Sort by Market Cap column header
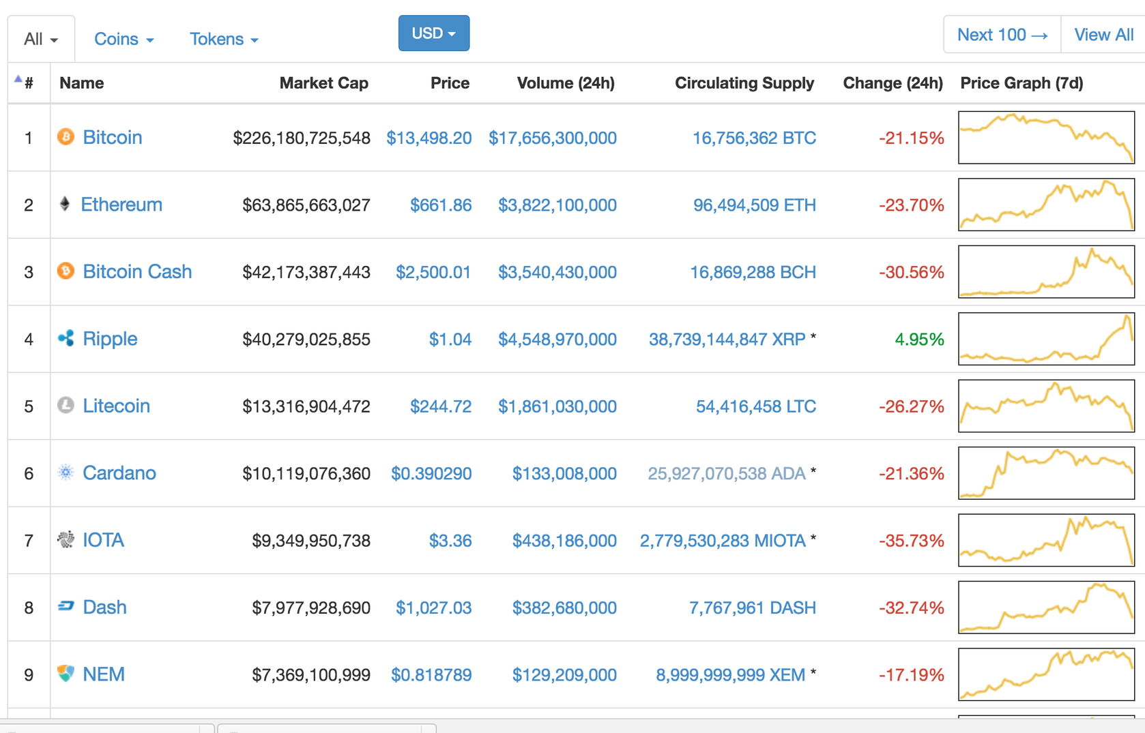This screenshot has width=1145, height=733. [x=323, y=83]
